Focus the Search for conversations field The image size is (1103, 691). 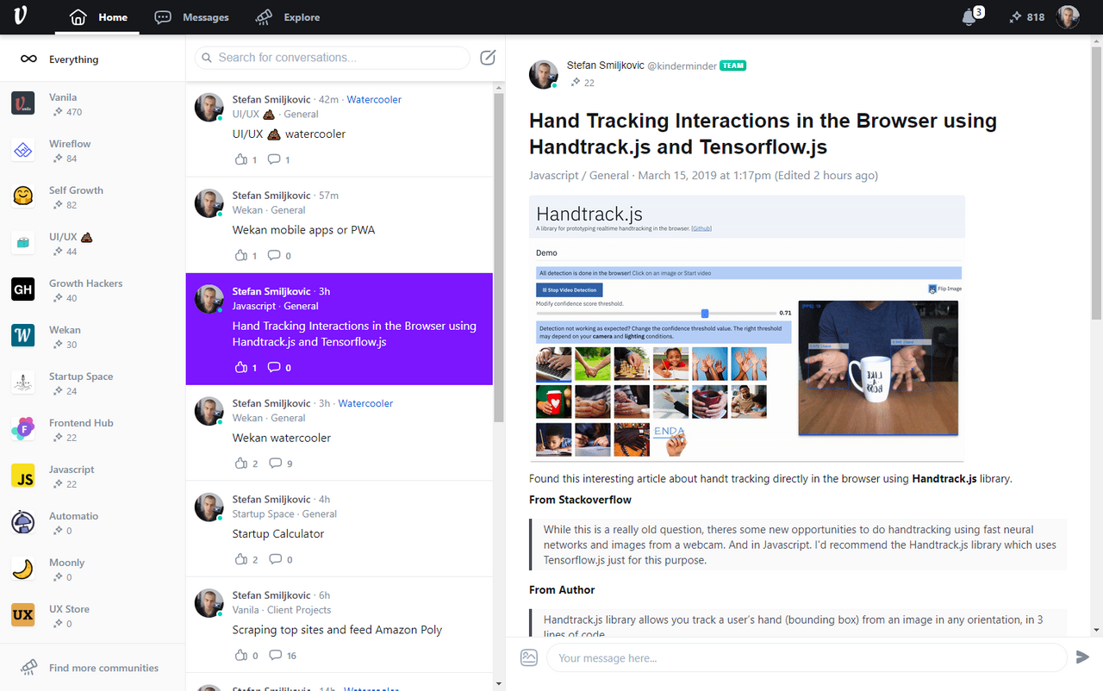click(332, 58)
